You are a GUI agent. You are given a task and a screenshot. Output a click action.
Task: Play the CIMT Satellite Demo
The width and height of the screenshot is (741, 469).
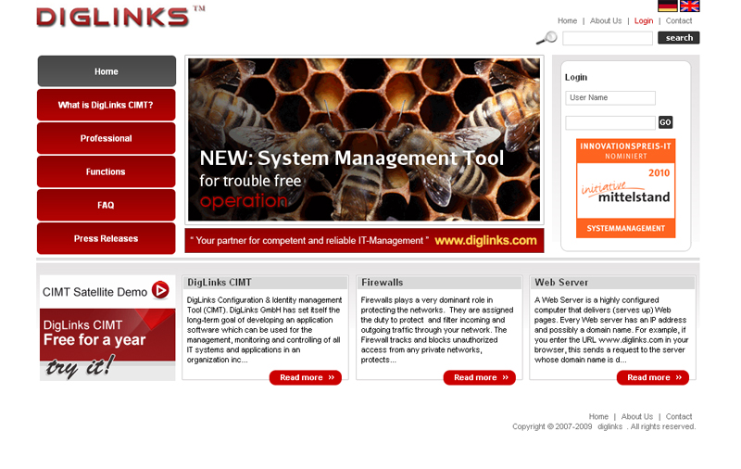[x=160, y=290]
